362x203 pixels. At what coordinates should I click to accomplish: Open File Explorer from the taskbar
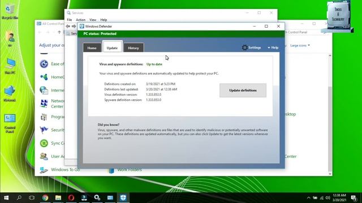58,198
